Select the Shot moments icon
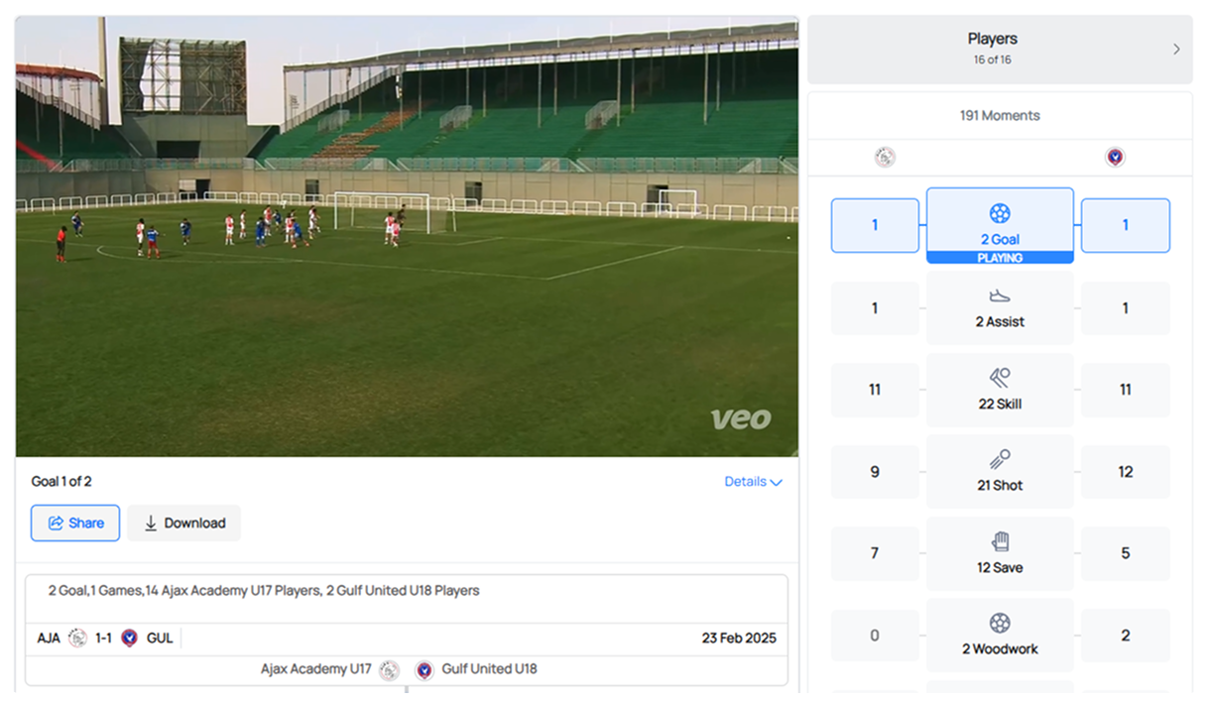 [x=1000, y=460]
